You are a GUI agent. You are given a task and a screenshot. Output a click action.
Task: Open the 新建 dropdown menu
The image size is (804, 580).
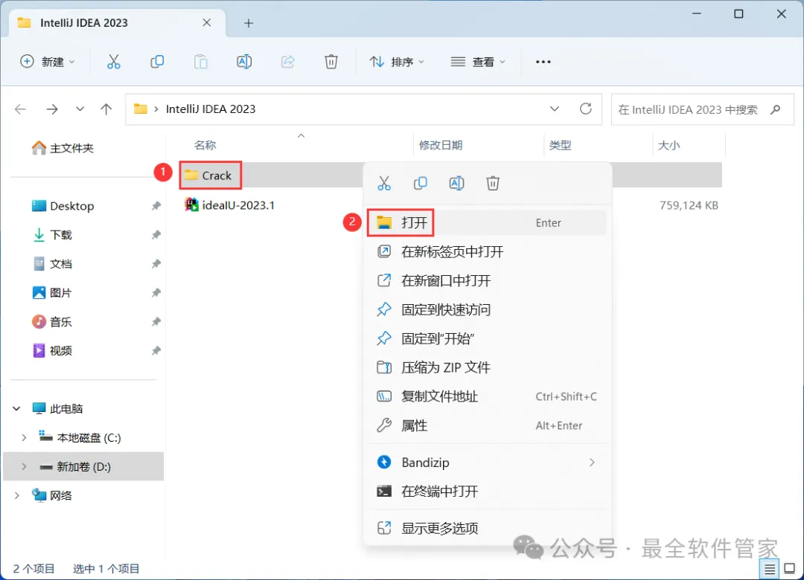[x=48, y=62]
